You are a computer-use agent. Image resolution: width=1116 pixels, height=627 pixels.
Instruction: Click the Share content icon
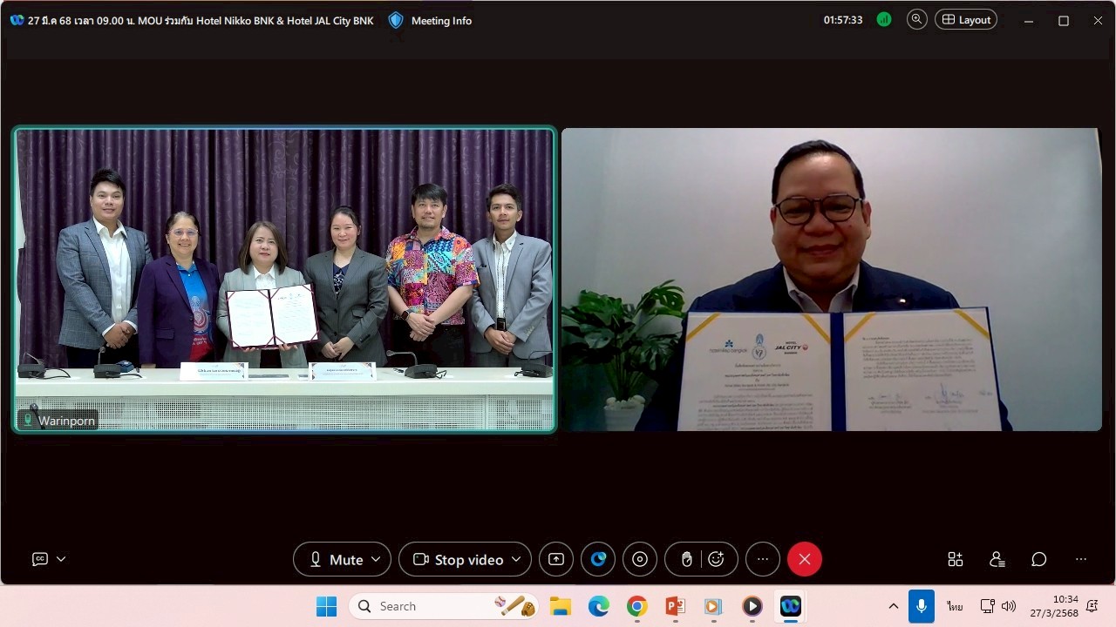pyautogui.click(x=556, y=559)
